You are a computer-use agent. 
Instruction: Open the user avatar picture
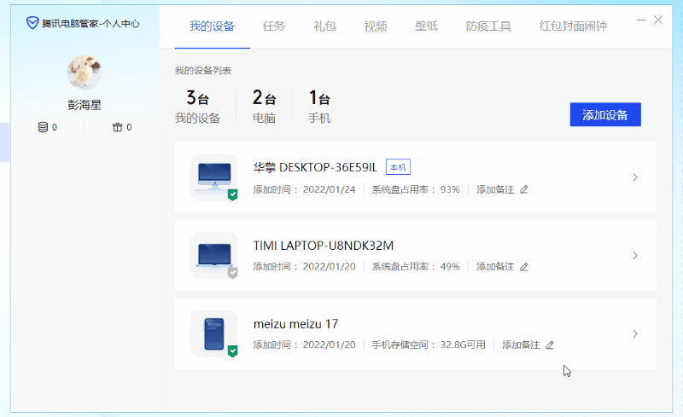click(85, 72)
